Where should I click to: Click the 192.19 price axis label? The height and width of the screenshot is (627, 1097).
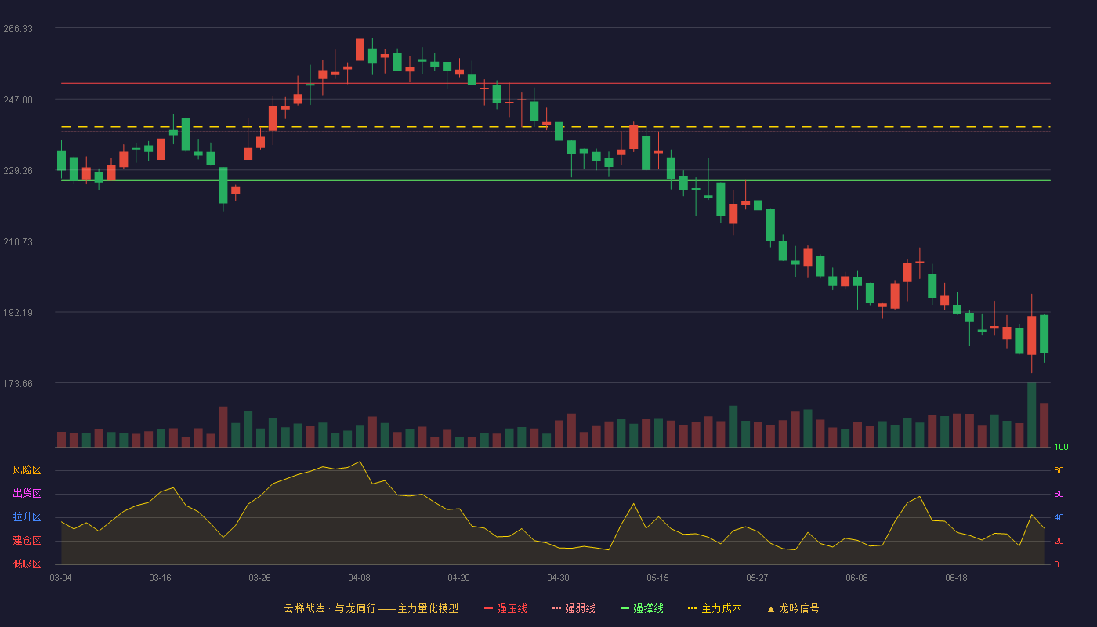click(18, 312)
